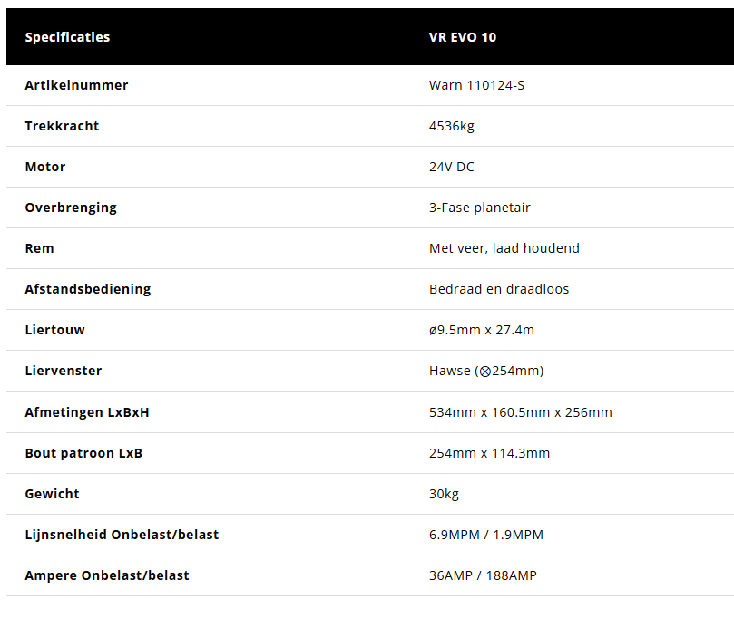
Task: Click the 4536kg pulling force value
Action: click(x=452, y=126)
